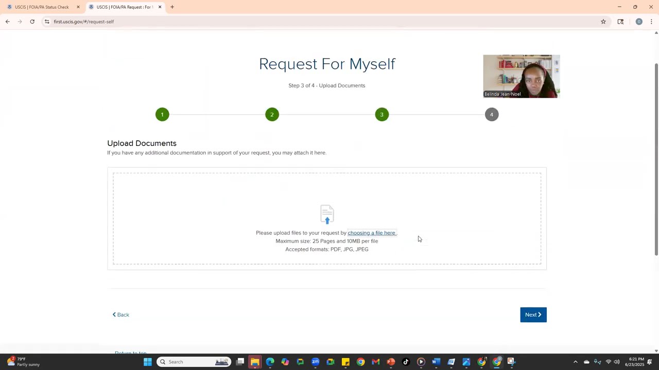Close the FOIA/PA Status Check tab
Image resolution: width=659 pixels, height=370 pixels.
point(78,7)
